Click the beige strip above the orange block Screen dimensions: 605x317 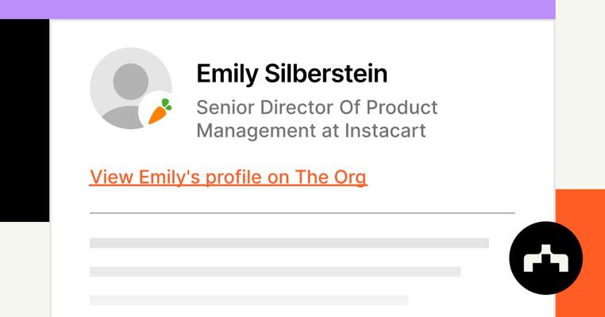click(580, 95)
